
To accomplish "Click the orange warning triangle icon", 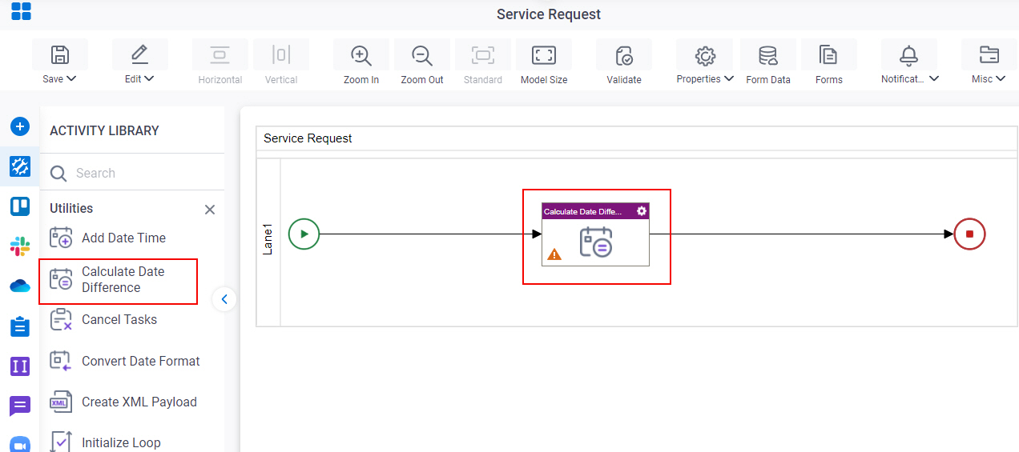I will coord(554,254).
